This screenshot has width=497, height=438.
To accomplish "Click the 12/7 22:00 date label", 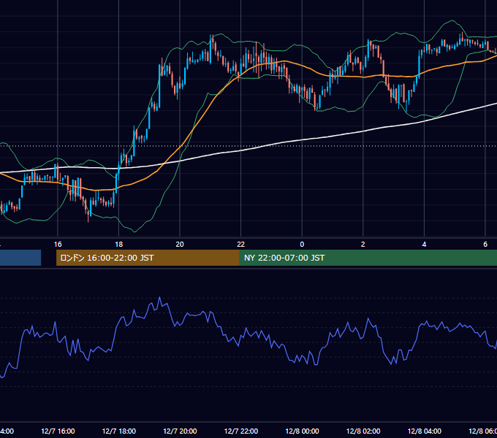I will point(241,431).
